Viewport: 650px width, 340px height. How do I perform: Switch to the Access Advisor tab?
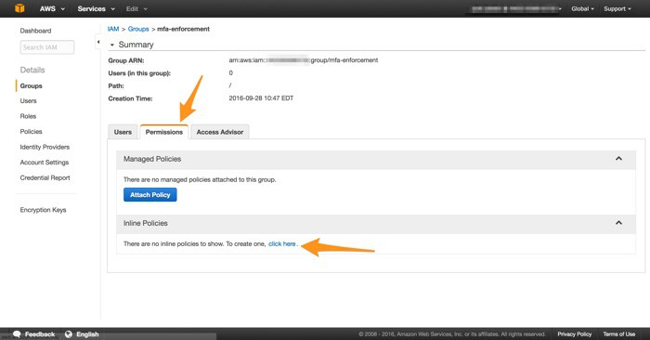[220, 132]
